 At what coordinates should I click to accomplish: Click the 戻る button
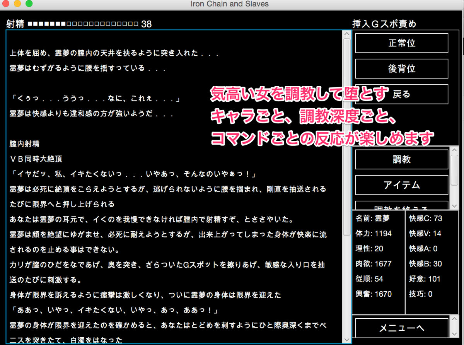[401, 94]
